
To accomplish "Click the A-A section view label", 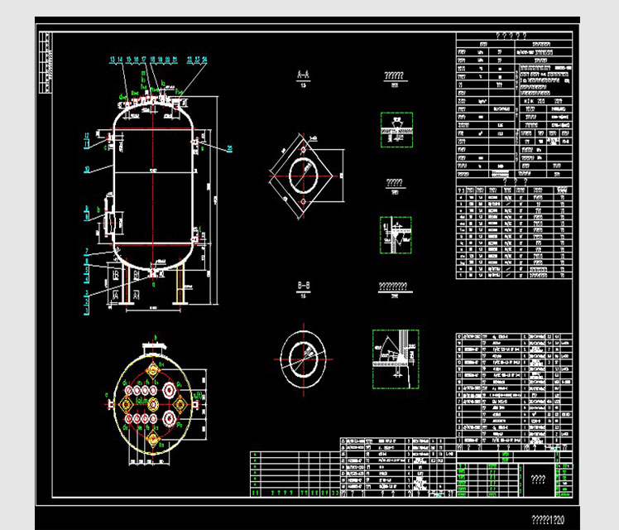I will [x=303, y=75].
